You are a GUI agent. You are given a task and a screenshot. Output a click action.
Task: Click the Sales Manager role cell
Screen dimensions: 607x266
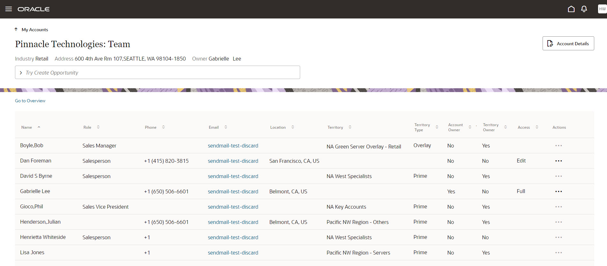coord(100,146)
